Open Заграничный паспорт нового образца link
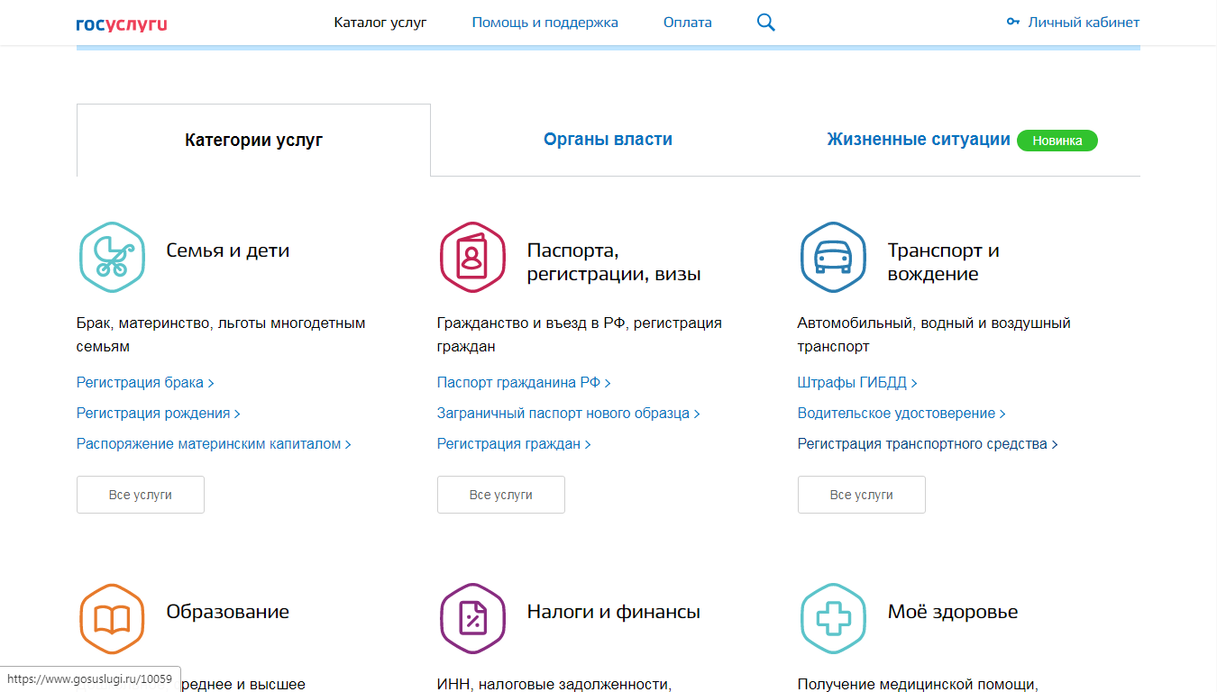1217x692 pixels. click(569, 414)
